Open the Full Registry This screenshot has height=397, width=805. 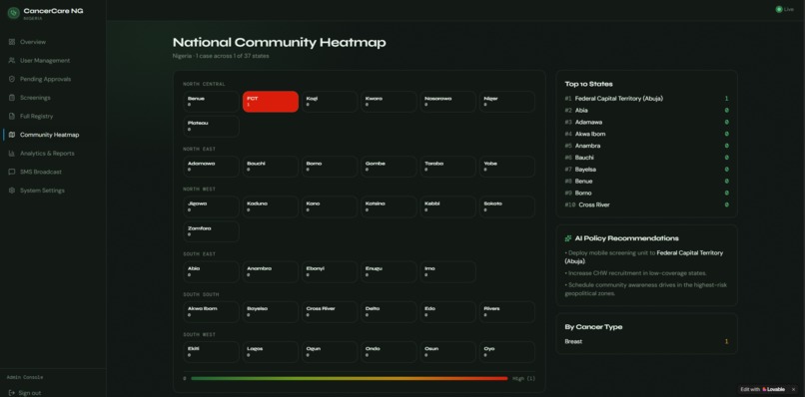pos(53,116)
